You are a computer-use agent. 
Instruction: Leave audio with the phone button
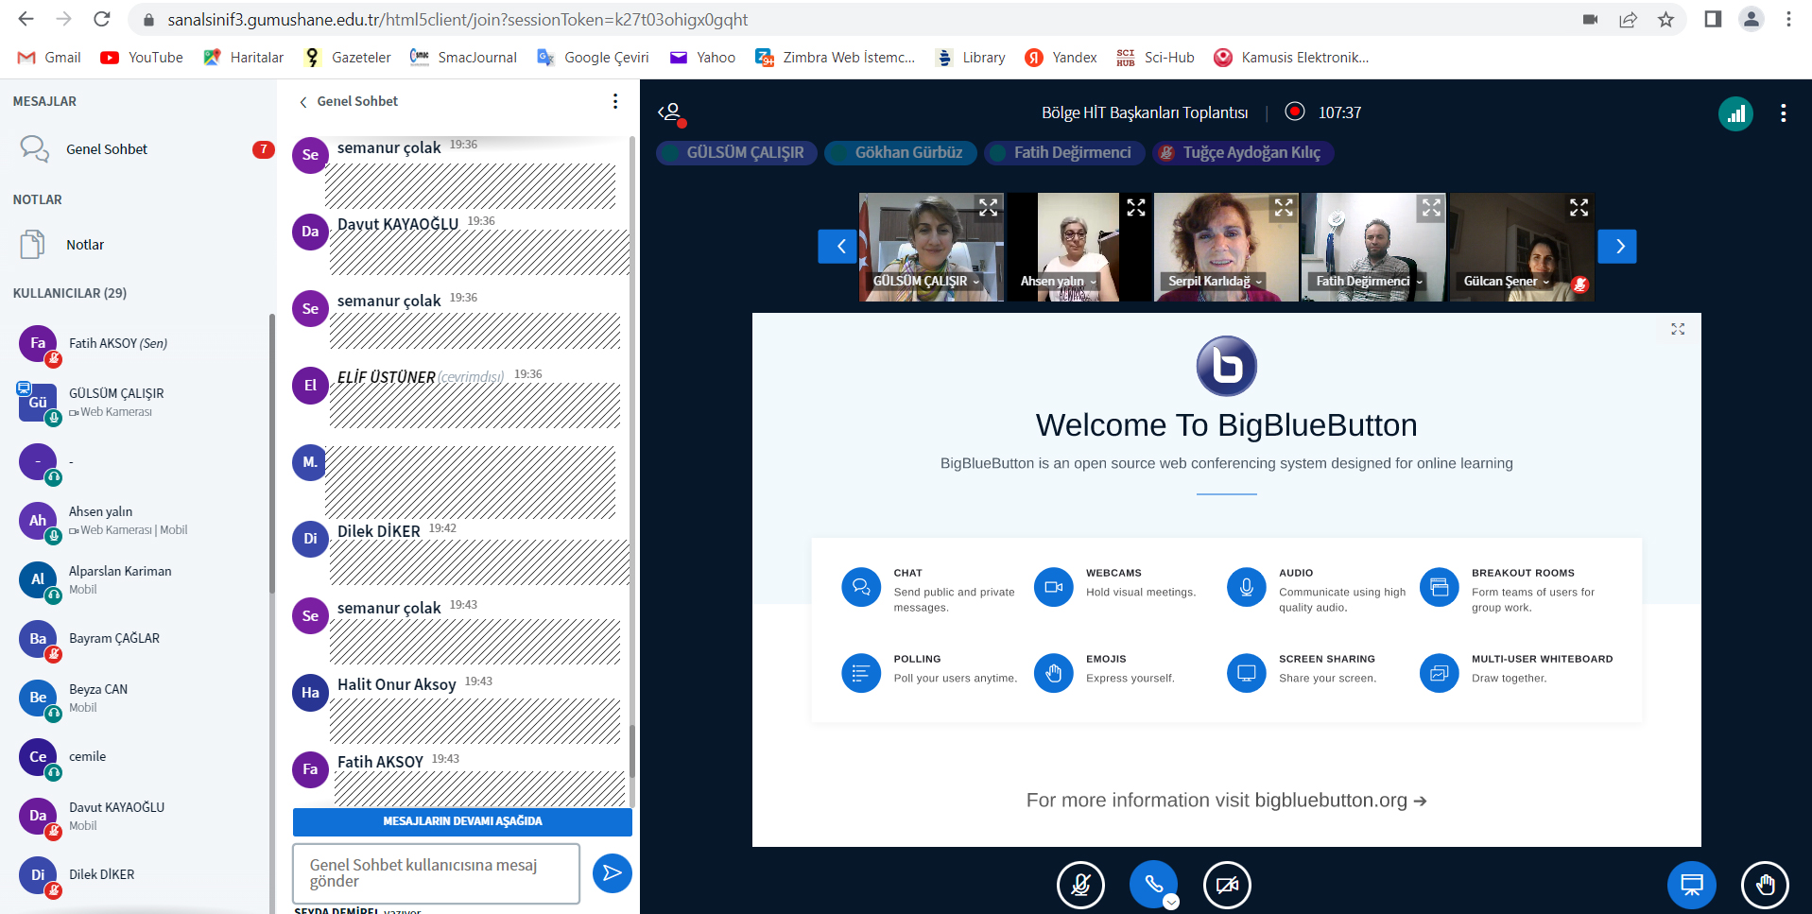(x=1153, y=885)
